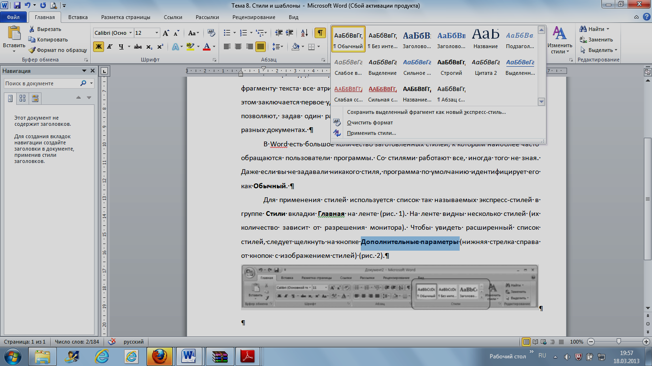The image size is (652, 366).
Task: Click the zoom slider handle in status bar
Action: pyautogui.click(x=619, y=342)
